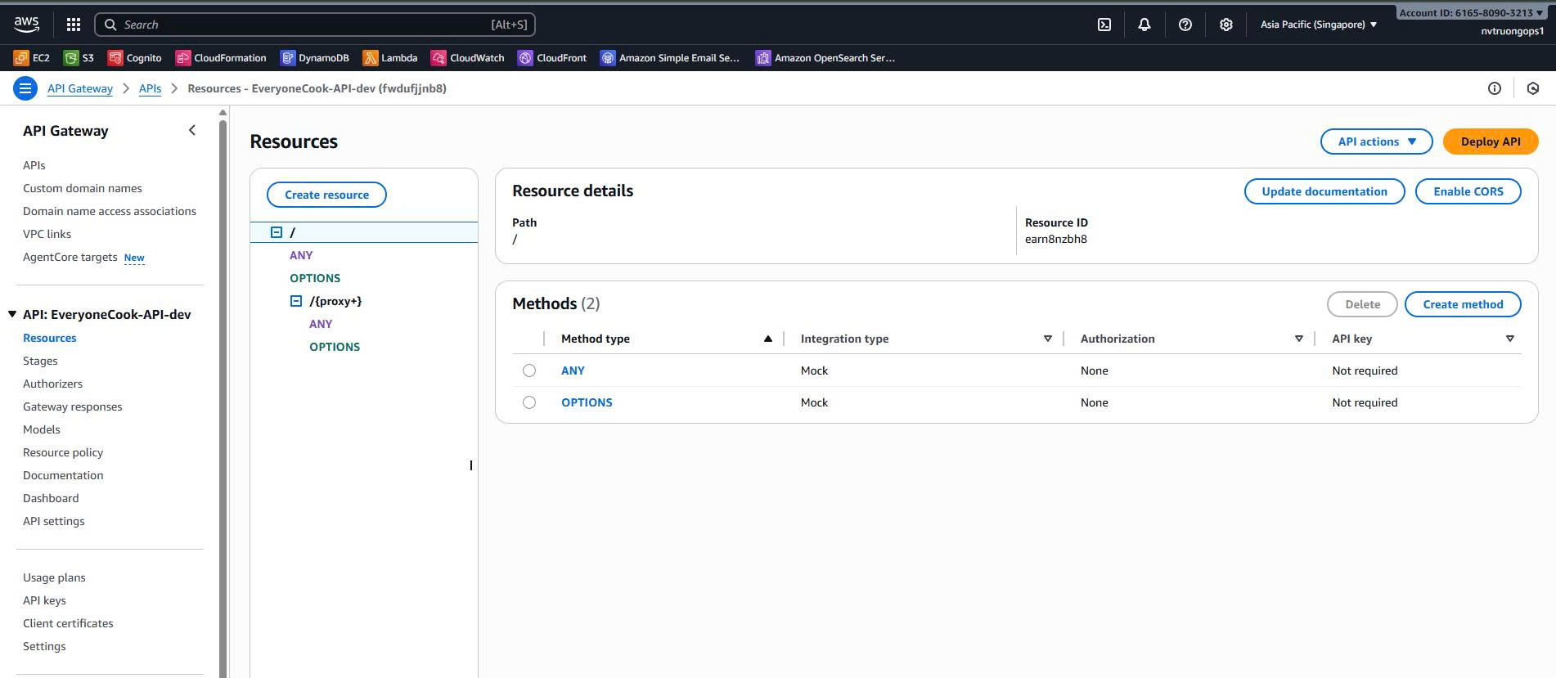Screen dimensions: 1556x678
Task: Go to Resource policy in sidebar
Action: coord(63,452)
